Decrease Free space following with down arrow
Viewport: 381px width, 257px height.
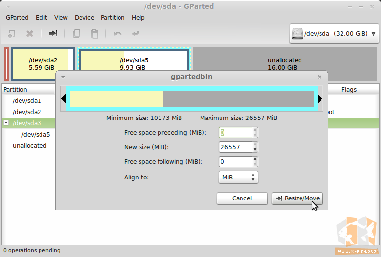tap(255, 164)
